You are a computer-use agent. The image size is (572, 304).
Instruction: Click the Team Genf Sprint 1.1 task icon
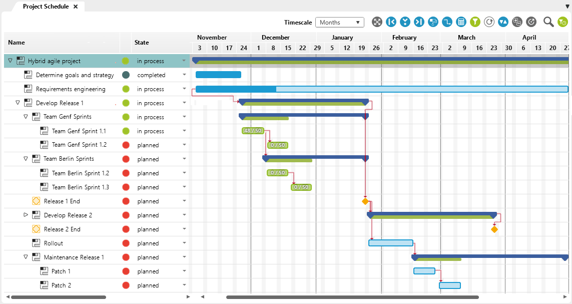pyautogui.click(x=44, y=131)
